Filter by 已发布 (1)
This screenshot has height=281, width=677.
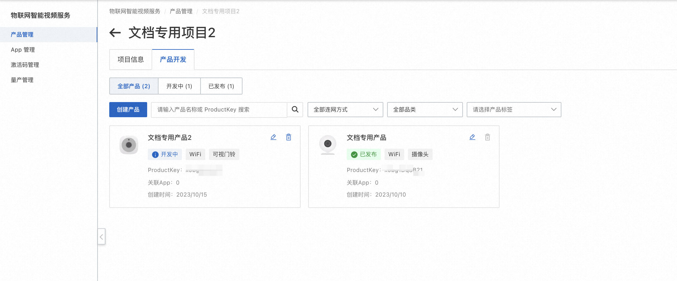pos(221,86)
